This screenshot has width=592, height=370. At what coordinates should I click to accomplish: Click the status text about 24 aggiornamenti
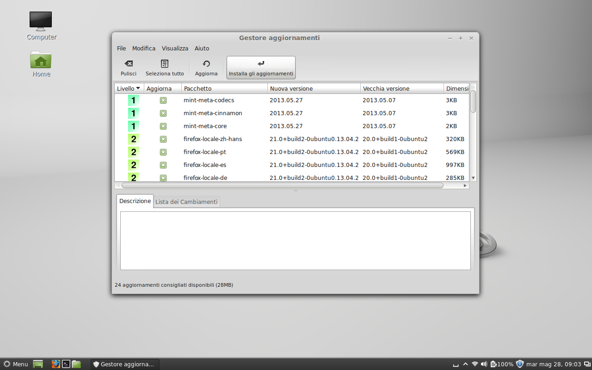(174, 285)
